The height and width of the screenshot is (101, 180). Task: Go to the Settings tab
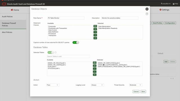(164, 10)
